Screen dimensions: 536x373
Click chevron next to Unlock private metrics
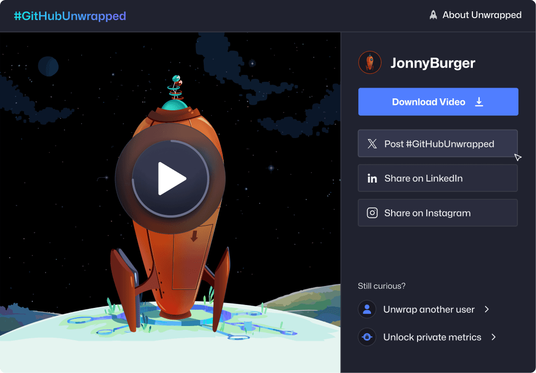point(493,337)
